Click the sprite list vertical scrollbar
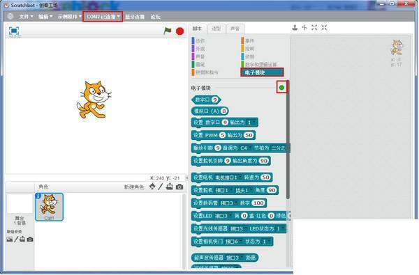Image resolution: width=419 pixels, height=275 pixels. click(184, 231)
